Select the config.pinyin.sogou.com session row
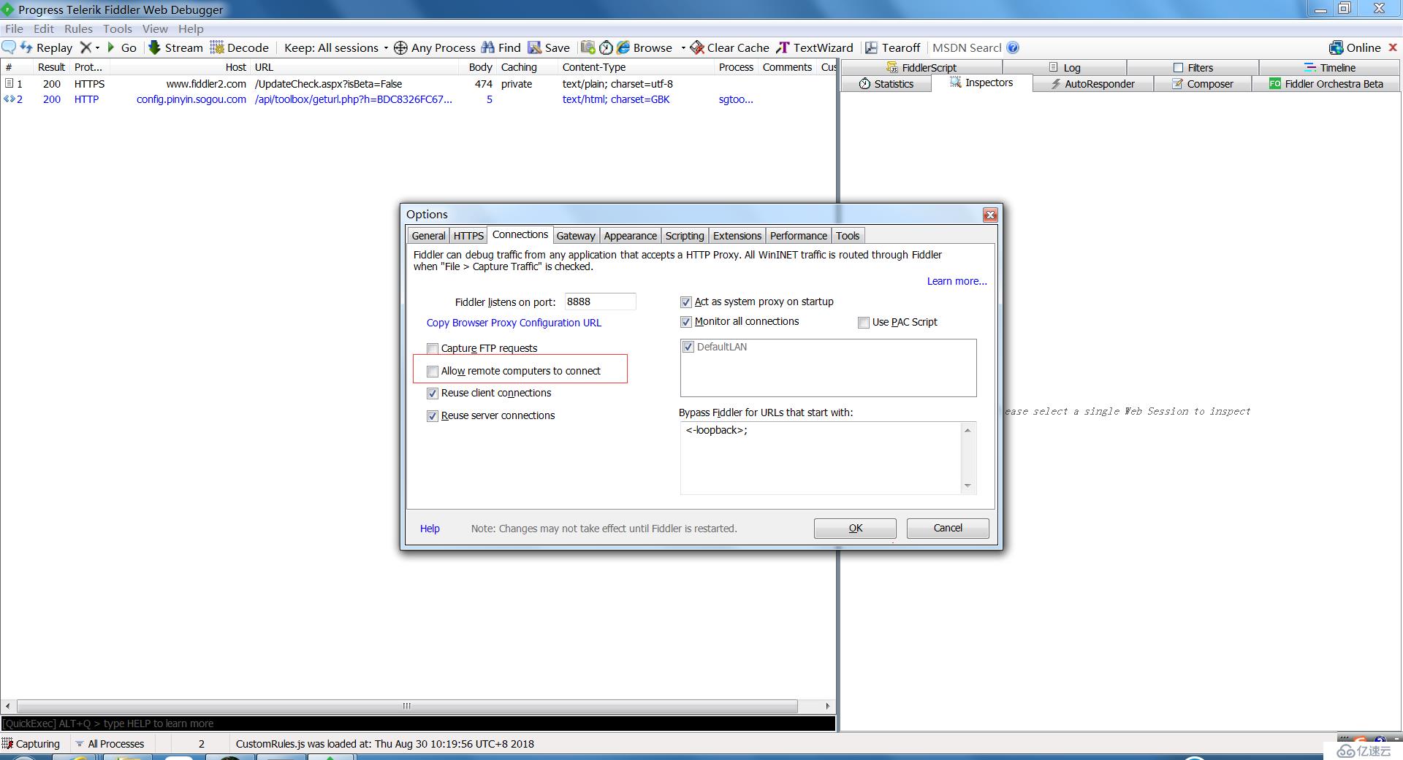 (418, 99)
